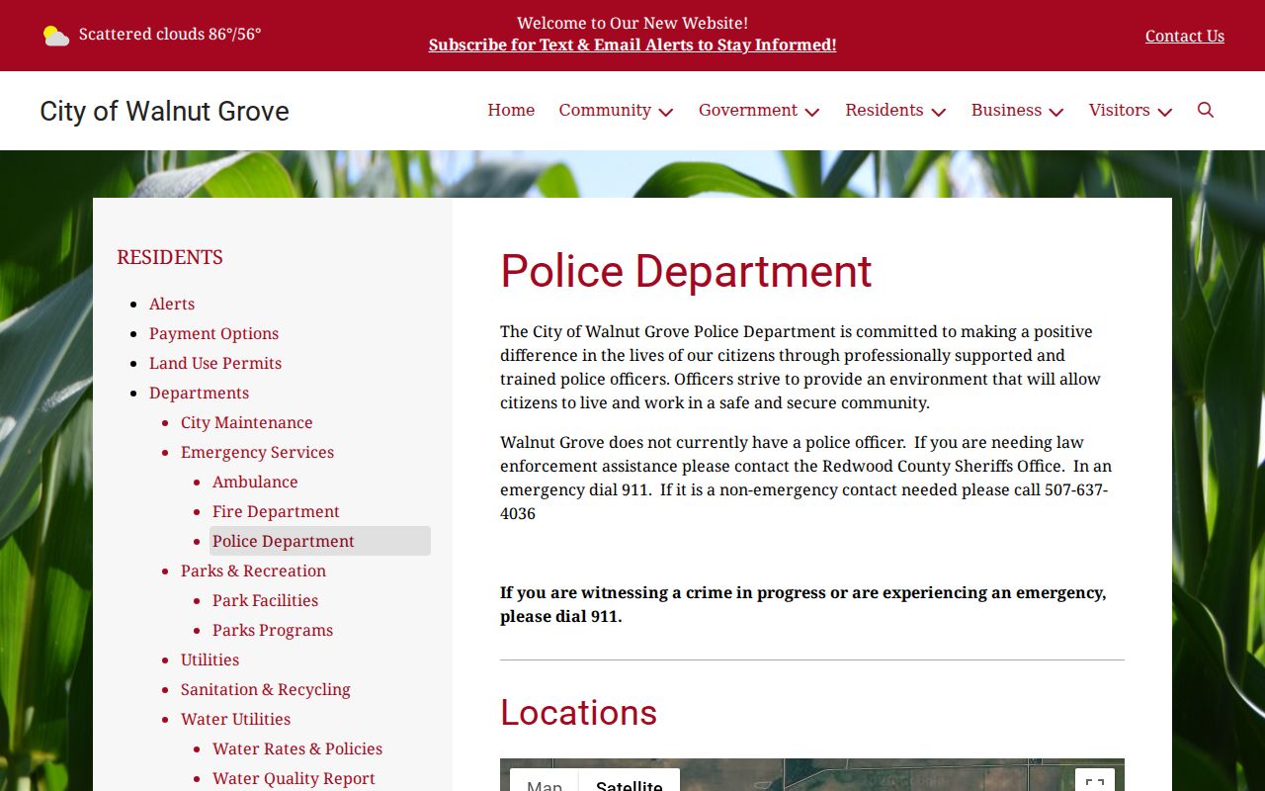The width and height of the screenshot is (1265, 791).
Task: Click the Police Department page heading
Action: click(x=686, y=271)
